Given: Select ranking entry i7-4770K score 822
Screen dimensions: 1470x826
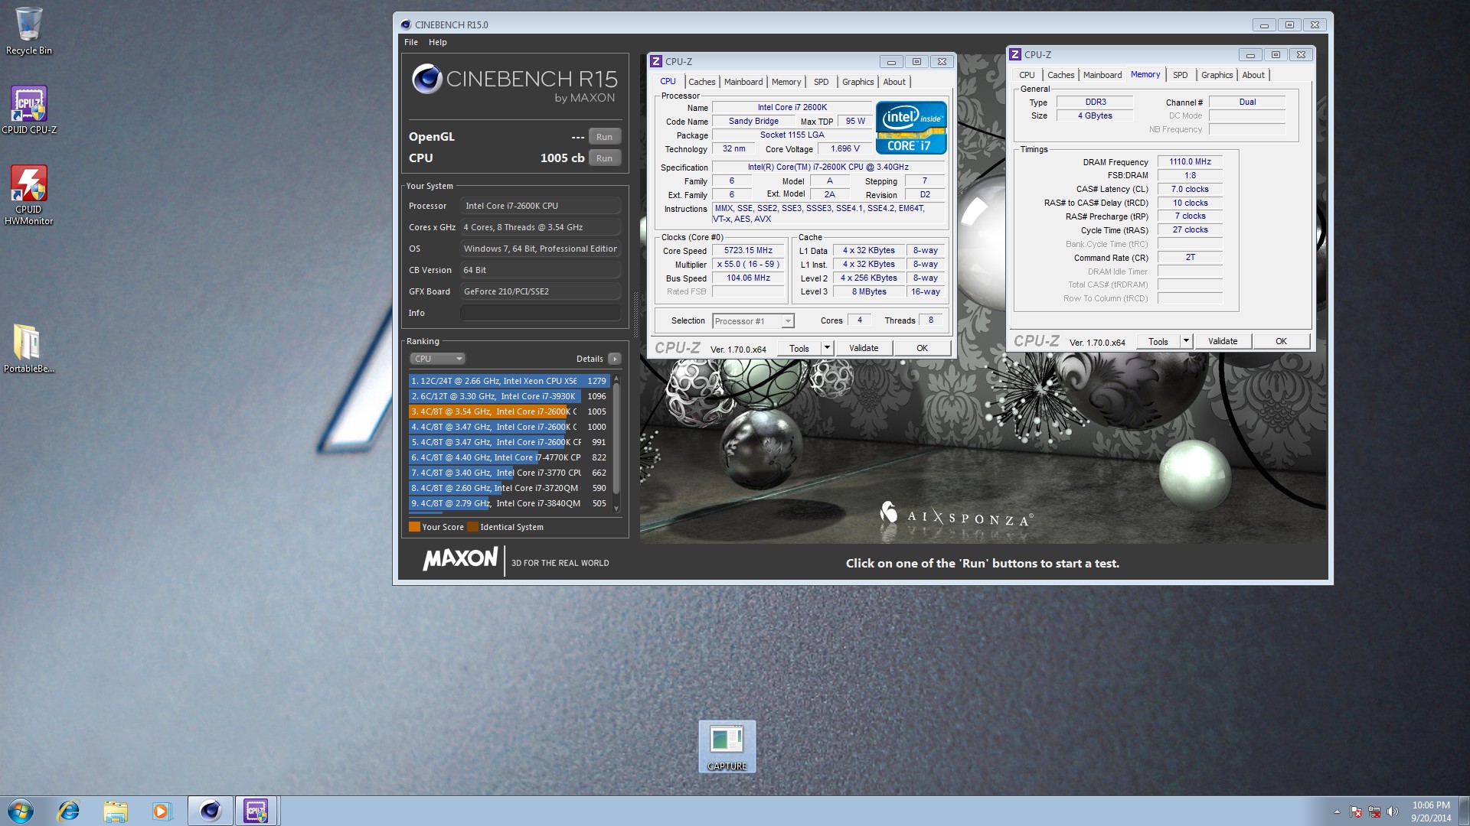Looking at the screenshot, I should click(x=509, y=457).
